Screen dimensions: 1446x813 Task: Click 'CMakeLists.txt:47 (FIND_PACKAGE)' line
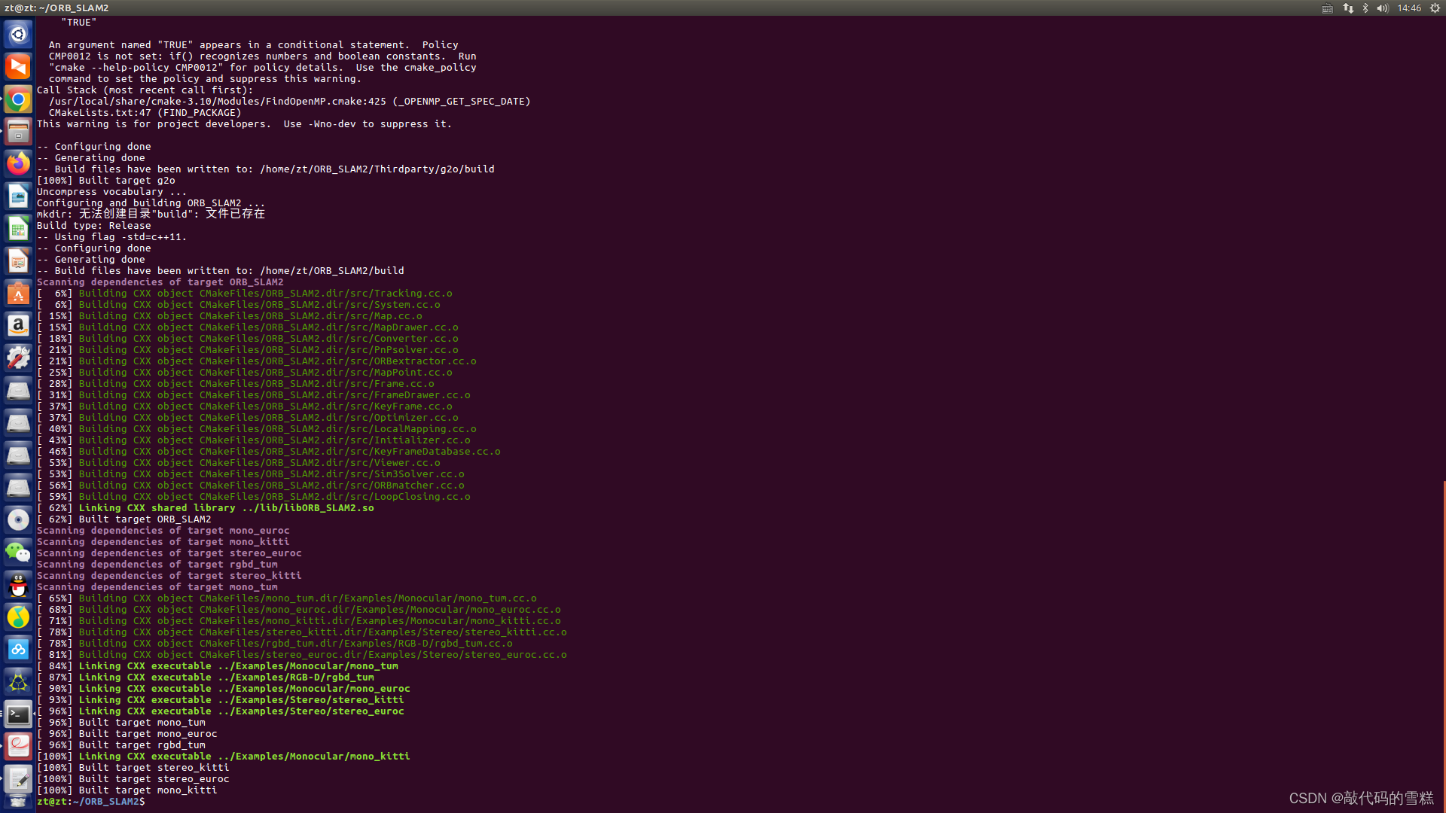(145, 113)
